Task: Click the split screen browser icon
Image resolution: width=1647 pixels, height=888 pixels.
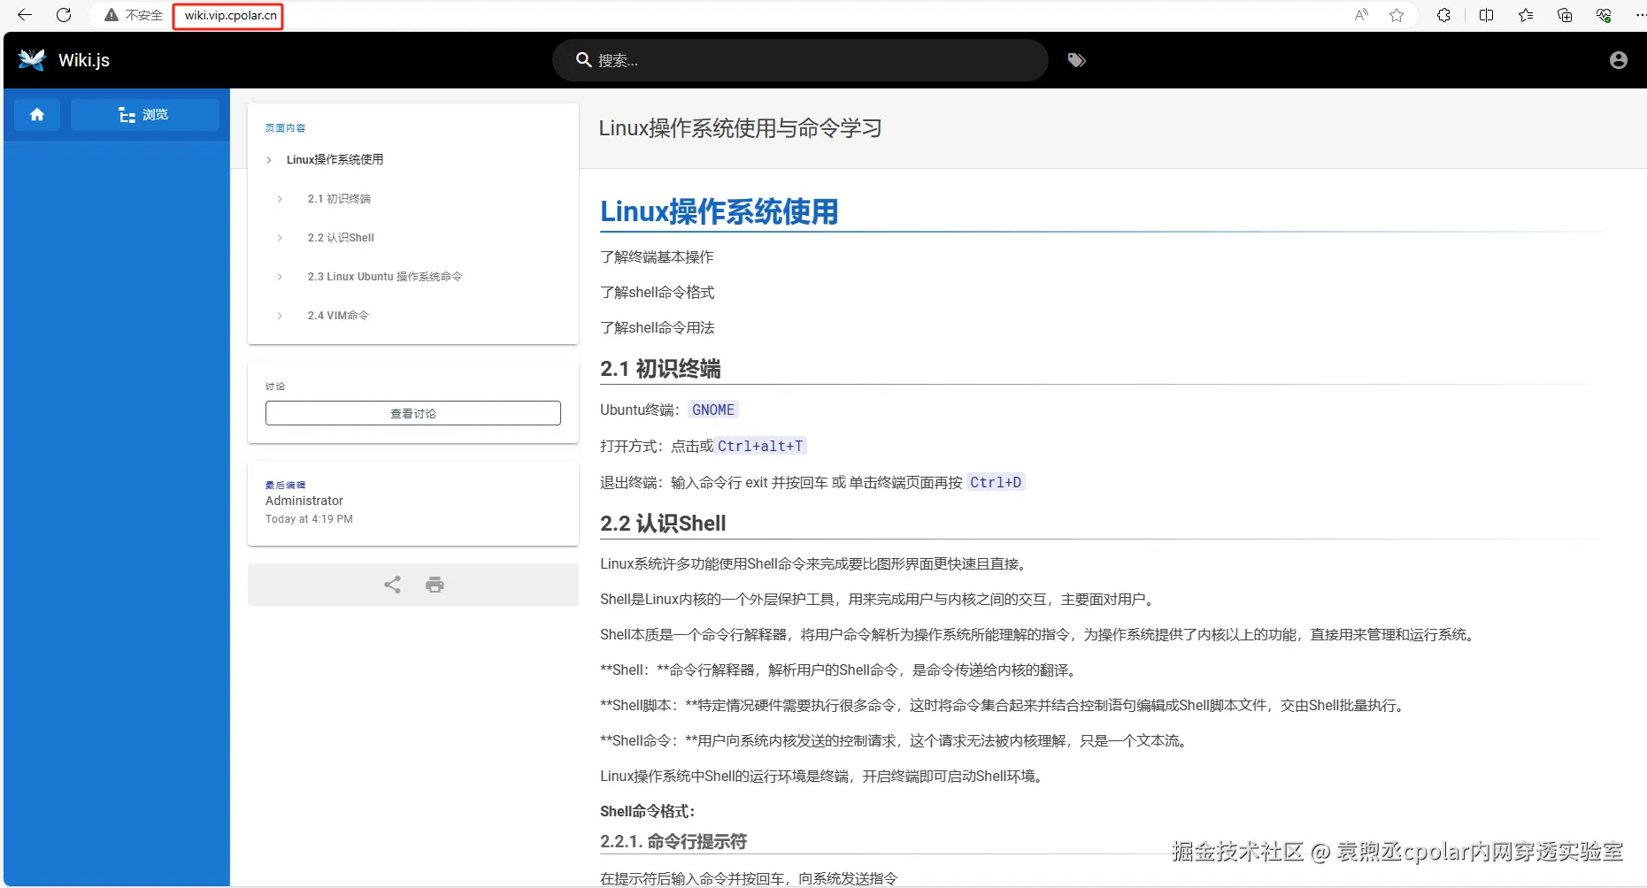Action: click(x=1486, y=15)
